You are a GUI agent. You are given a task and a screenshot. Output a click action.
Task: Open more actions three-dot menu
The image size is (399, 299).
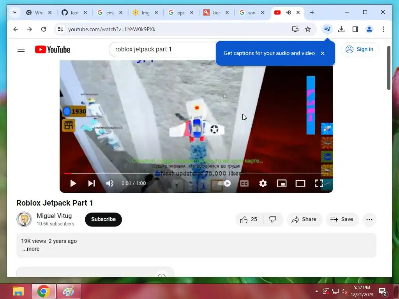coord(369,220)
